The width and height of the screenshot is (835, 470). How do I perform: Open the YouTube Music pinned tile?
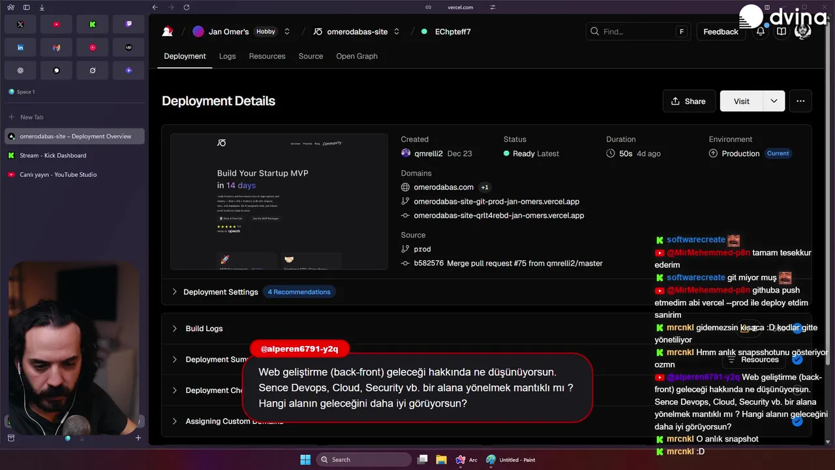(93, 48)
